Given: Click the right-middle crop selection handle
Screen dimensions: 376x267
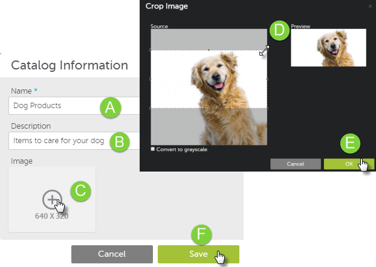Looking at the screenshot, I should click(x=267, y=79).
